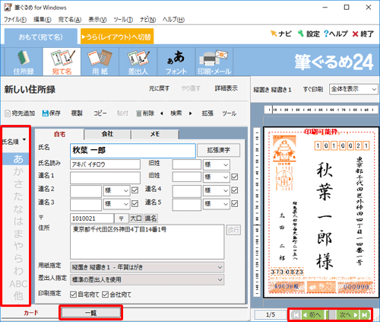Open honorific dropdown for 連名3
The height and width of the screenshot is (322, 380).
116,204
